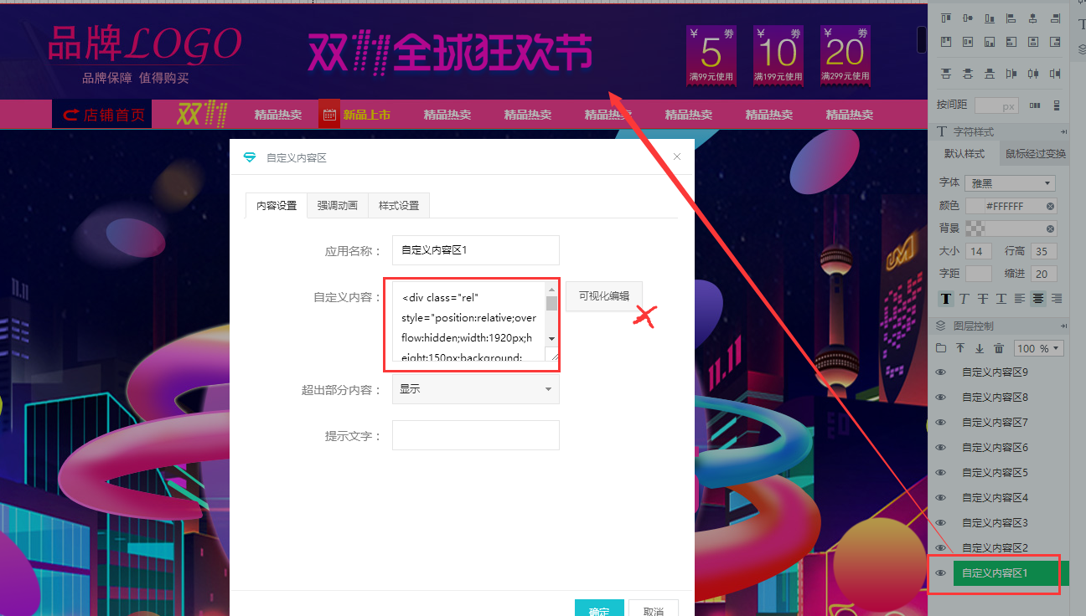Open the 字体 font dropdown (雅黑)

click(x=1011, y=183)
